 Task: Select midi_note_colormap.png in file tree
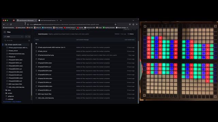point(16,87)
